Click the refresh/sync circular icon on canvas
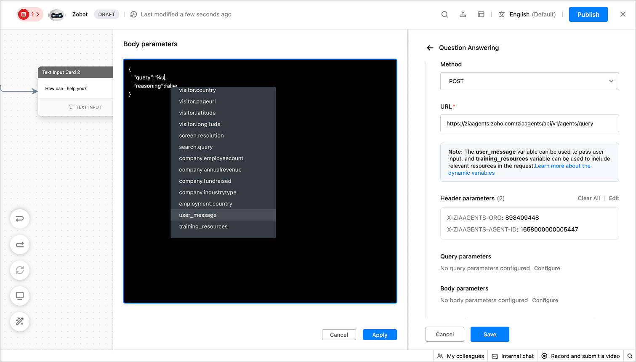 pos(20,270)
